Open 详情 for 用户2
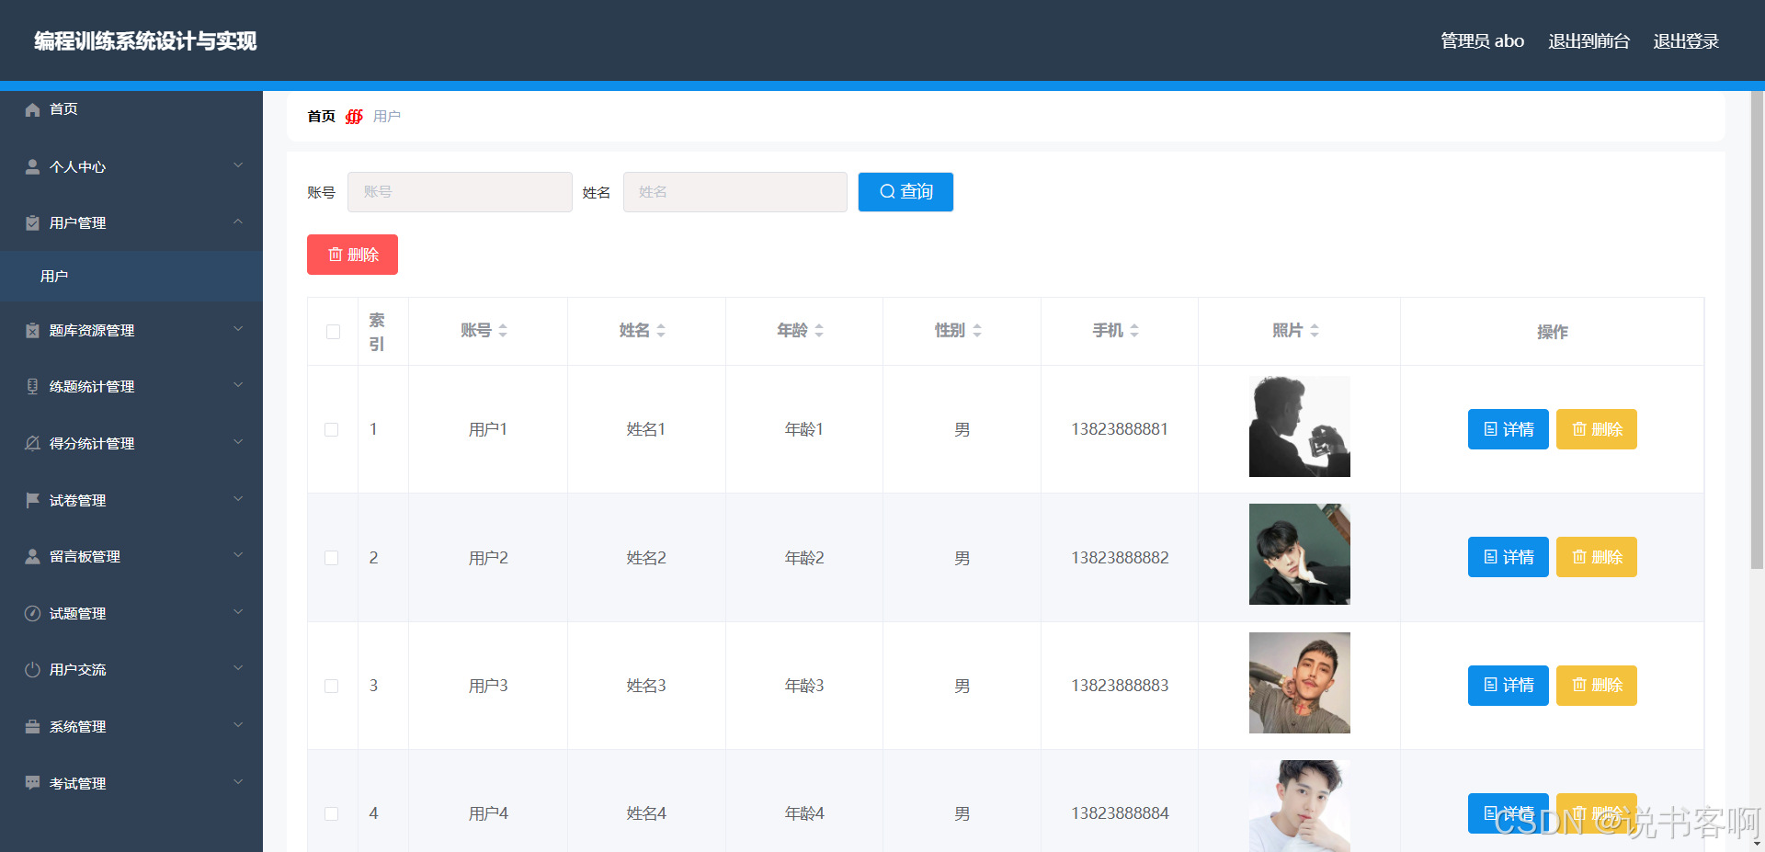Viewport: 1765px width, 852px height. (x=1509, y=557)
